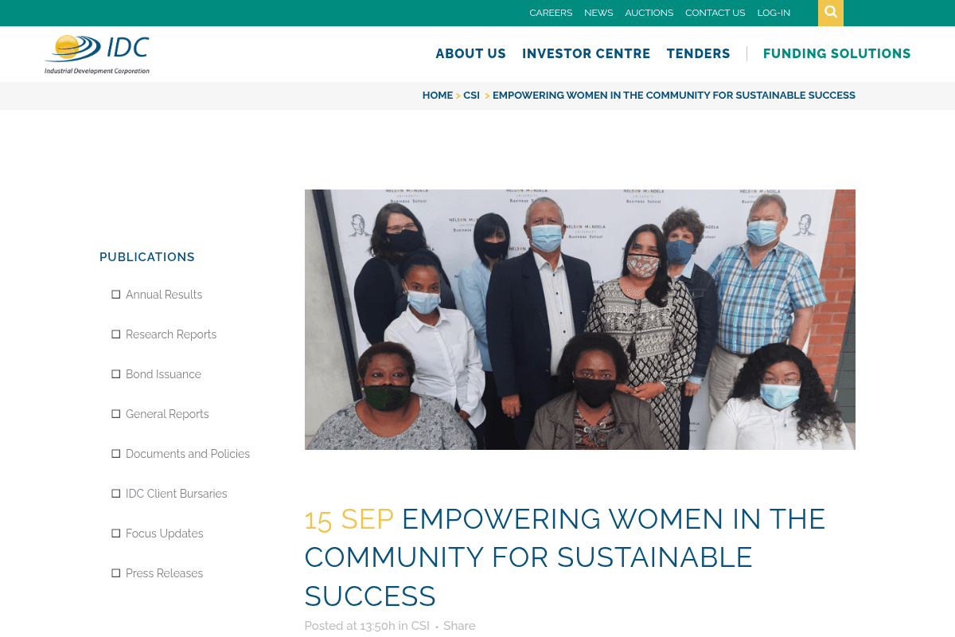Open the INVESTOR CENTRE menu
955x637 pixels.
pos(587,53)
